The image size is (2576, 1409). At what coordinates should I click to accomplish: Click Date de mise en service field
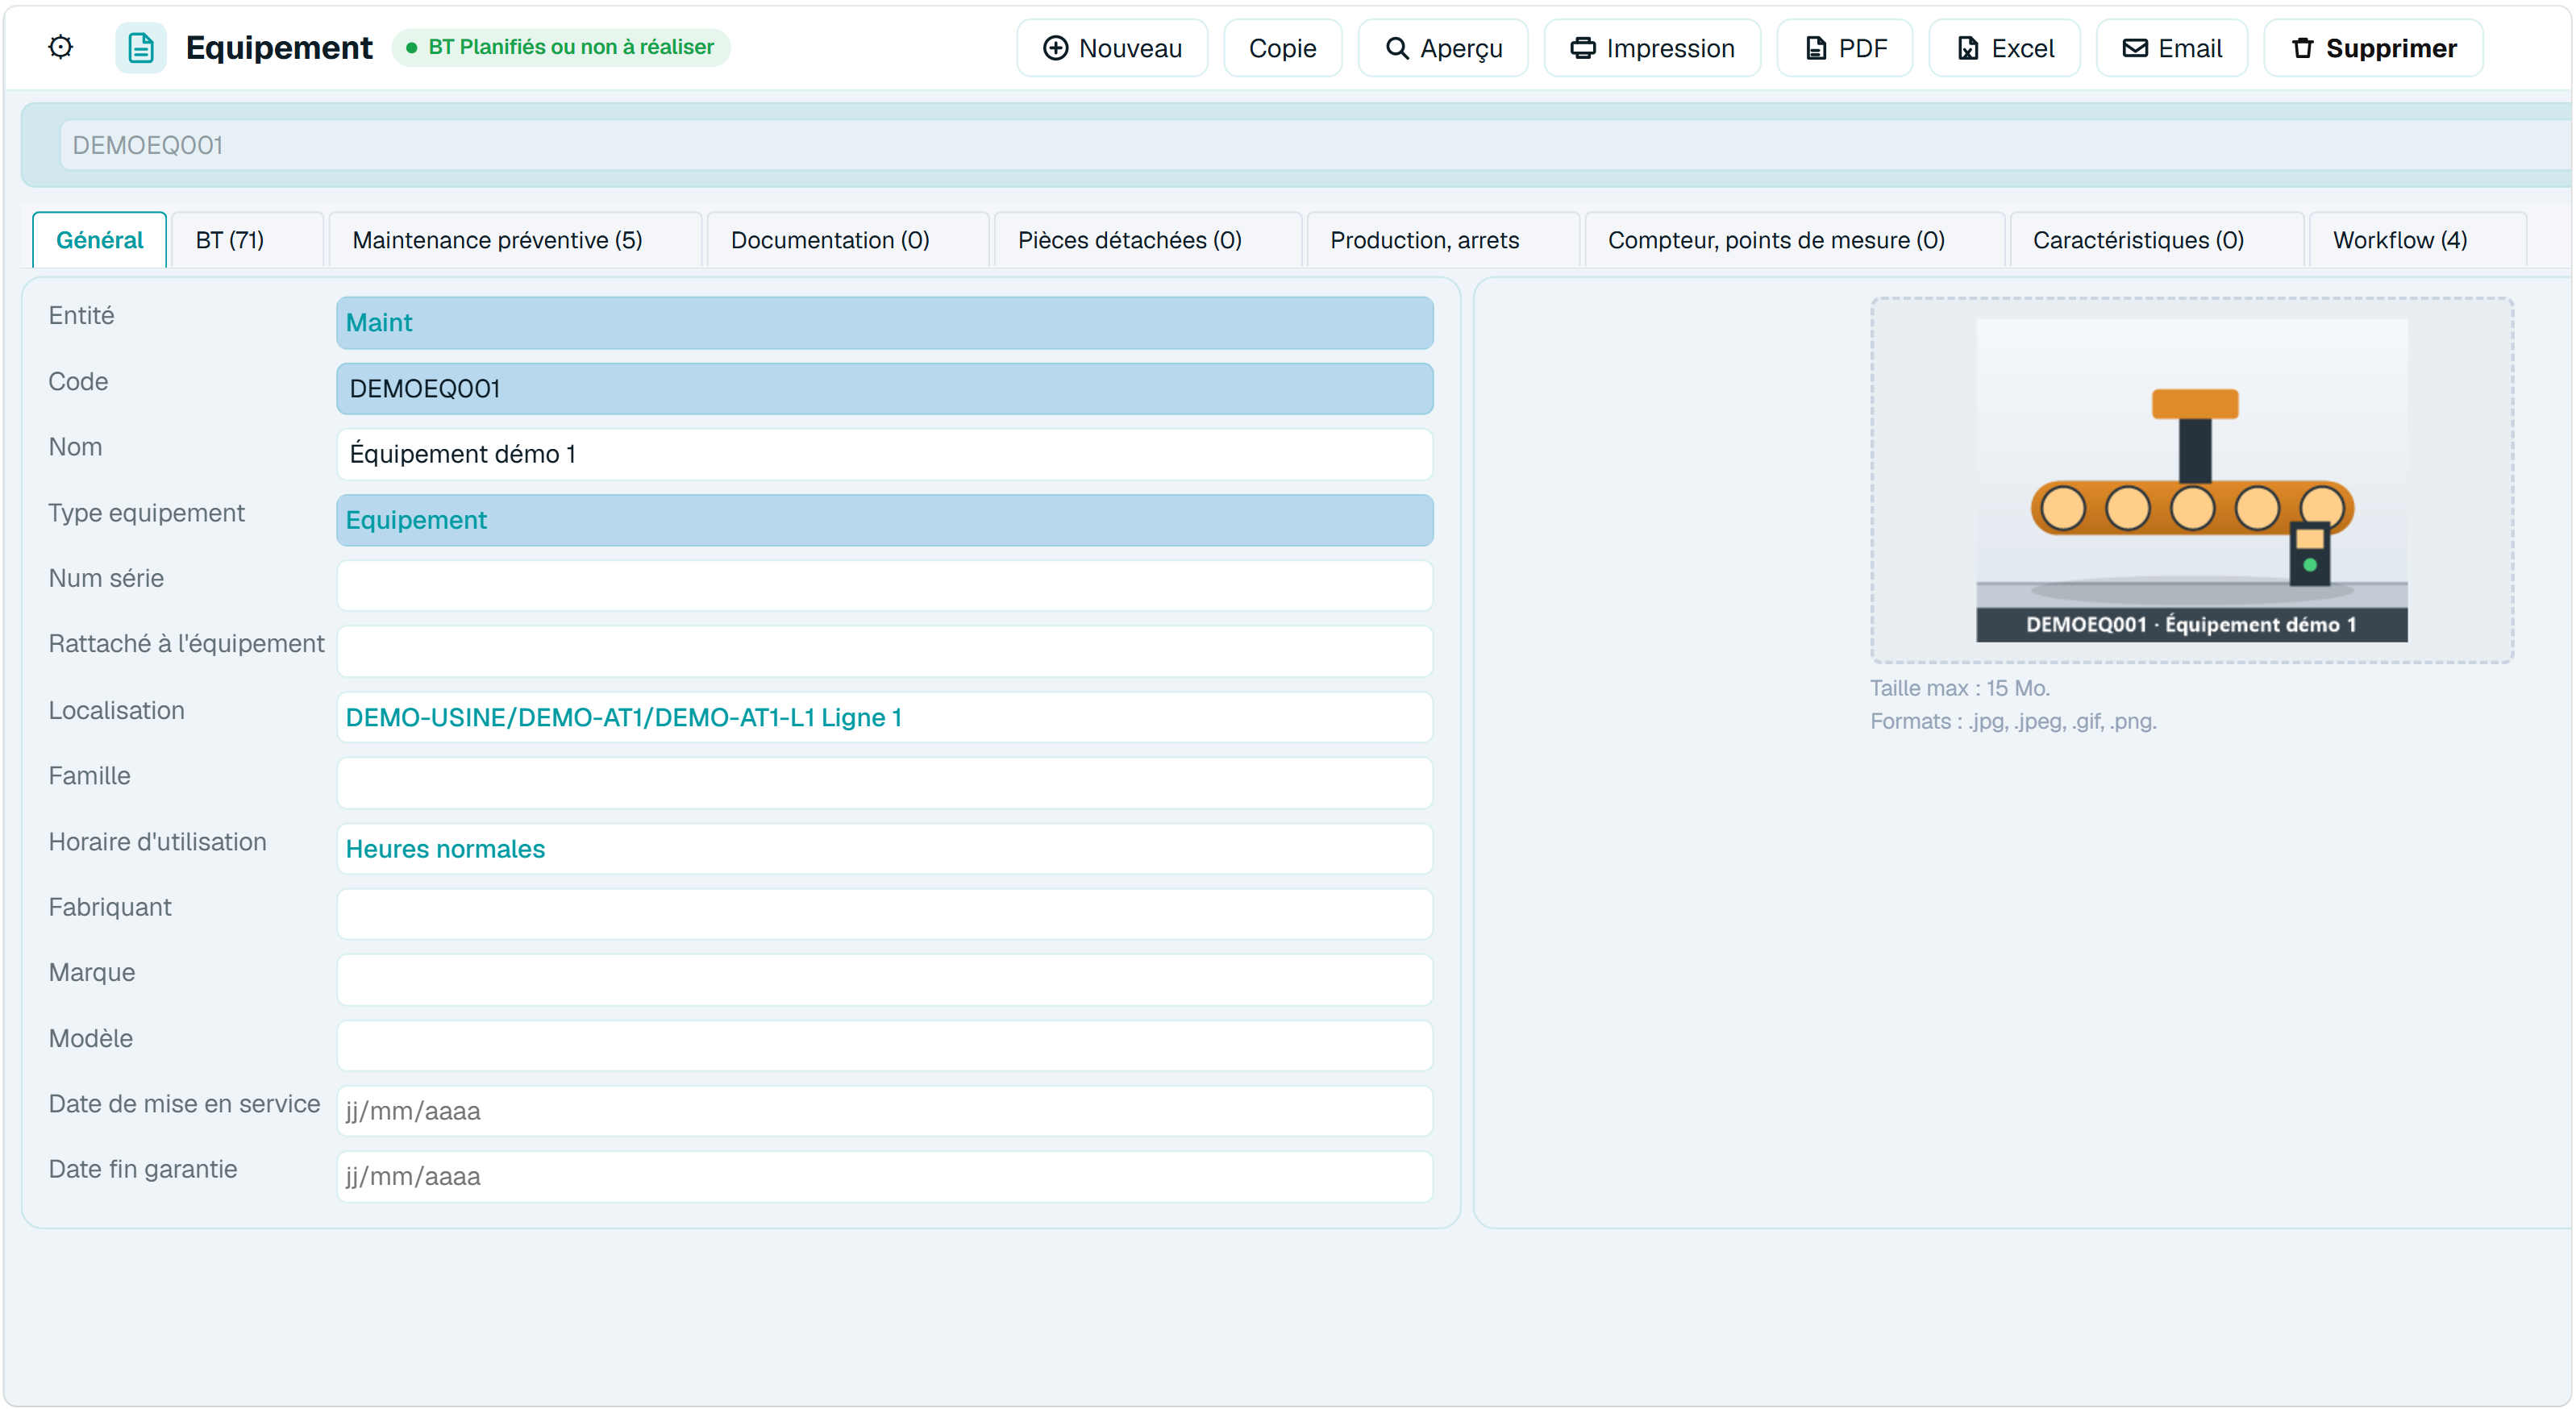pyautogui.click(x=884, y=1111)
